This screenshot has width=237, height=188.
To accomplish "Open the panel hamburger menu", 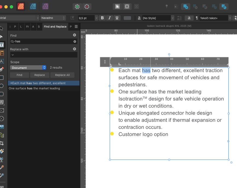I will (76, 27).
